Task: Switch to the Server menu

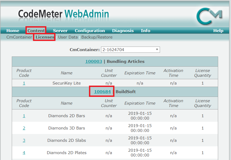Action: tap(60, 31)
